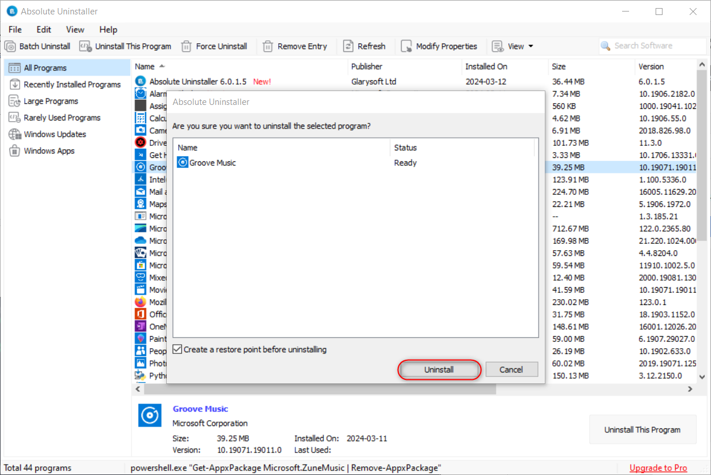Image resolution: width=711 pixels, height=475 pixels.
Task: Click the 230.02 MB size cell
Action: click(x=570, y=301)
